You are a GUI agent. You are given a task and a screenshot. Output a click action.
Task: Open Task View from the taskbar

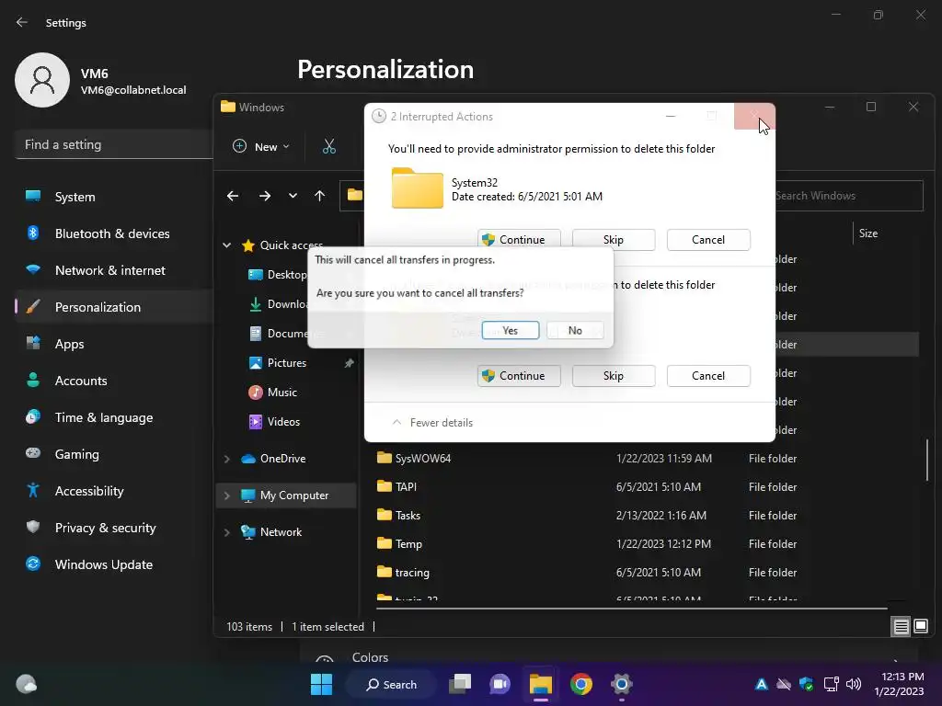[x=460, y=684]
